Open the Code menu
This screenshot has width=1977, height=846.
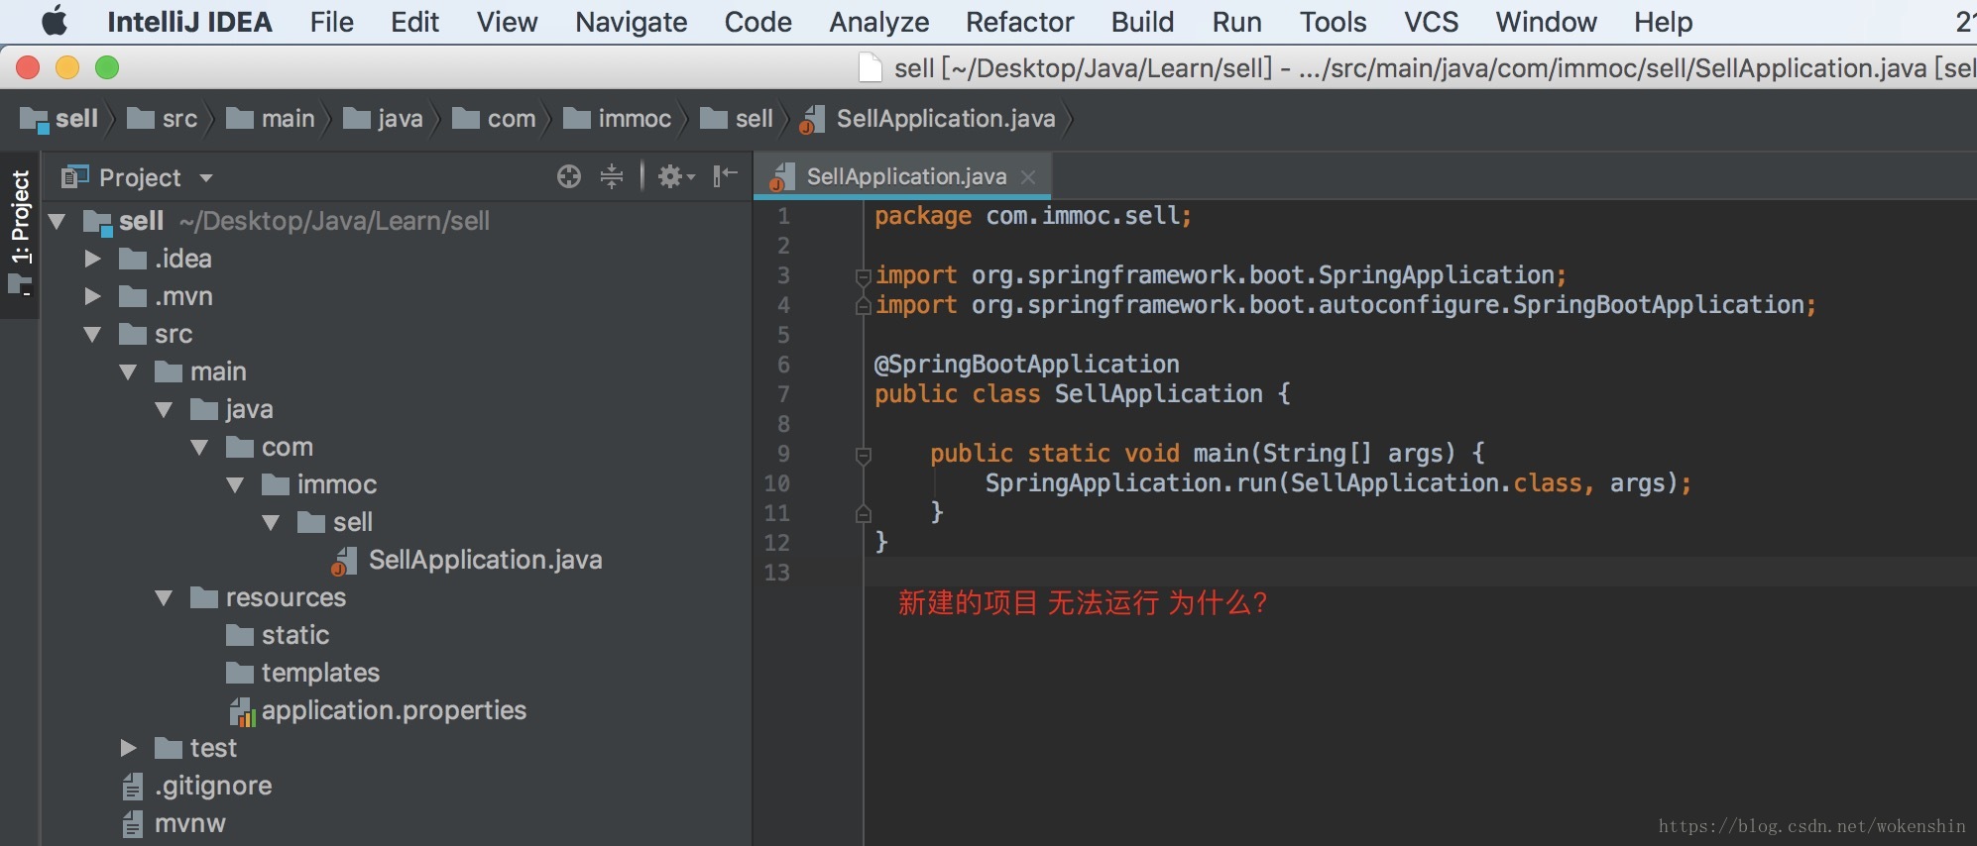click(757, 22)
